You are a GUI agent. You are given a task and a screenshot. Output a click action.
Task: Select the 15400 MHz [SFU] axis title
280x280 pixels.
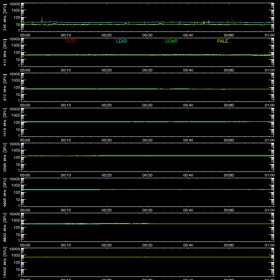[5, 262]
